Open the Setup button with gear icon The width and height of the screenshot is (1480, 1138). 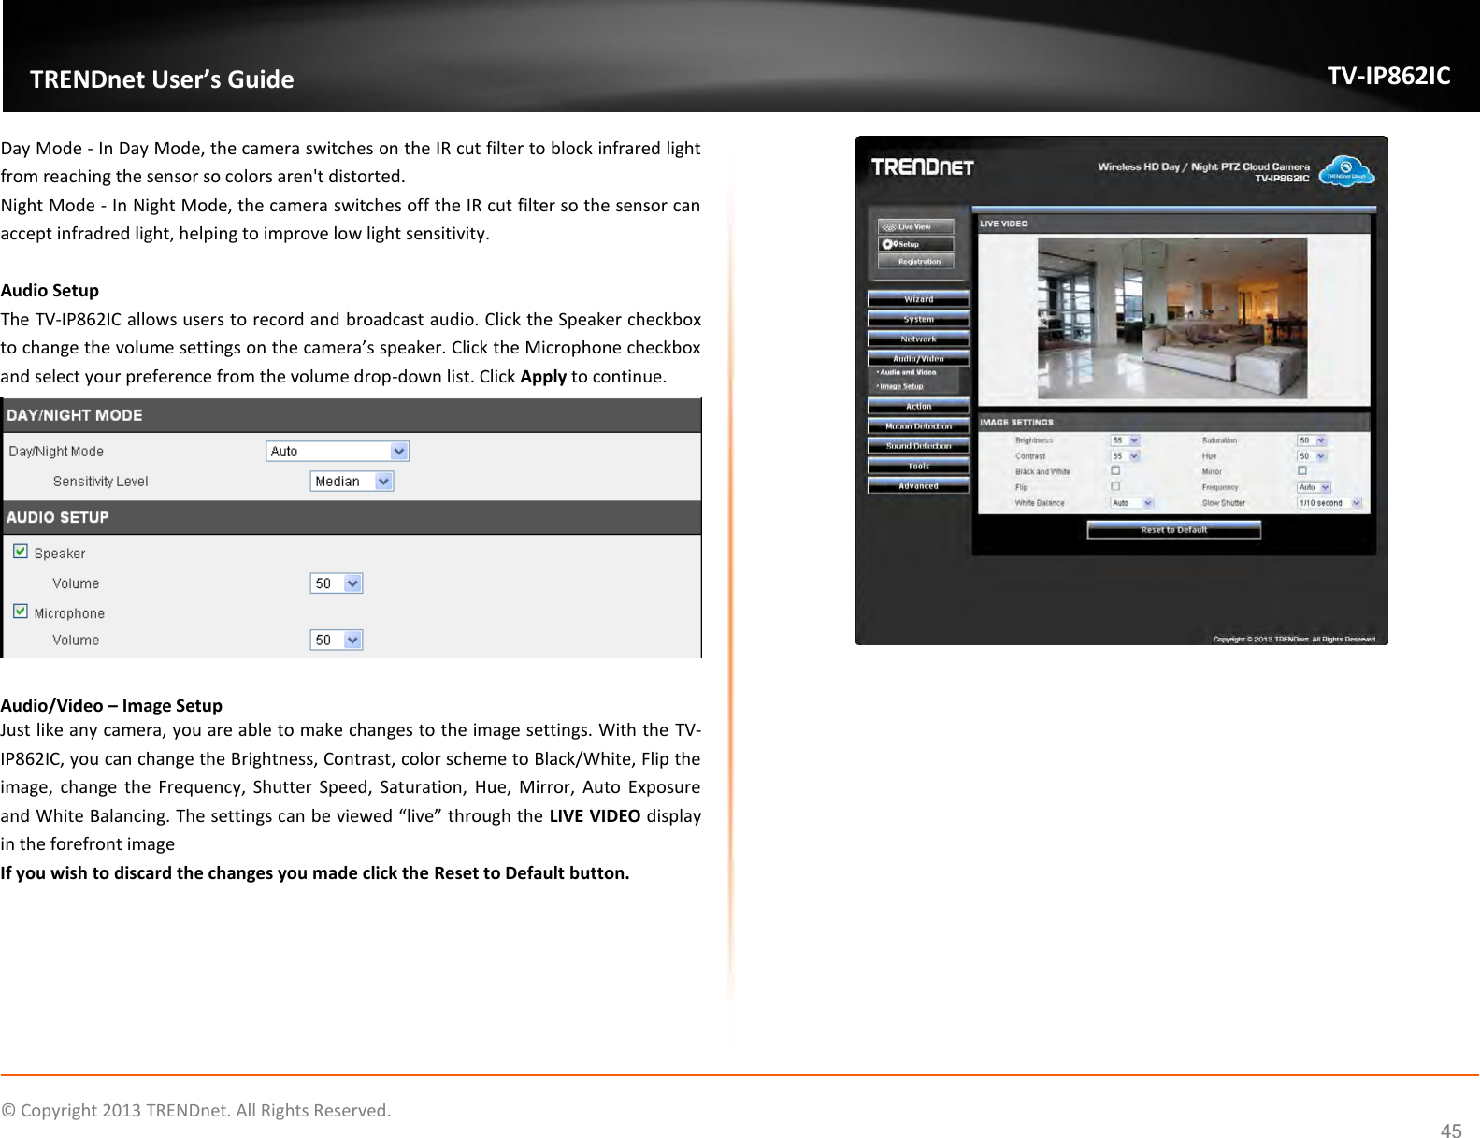coord(915,244)
